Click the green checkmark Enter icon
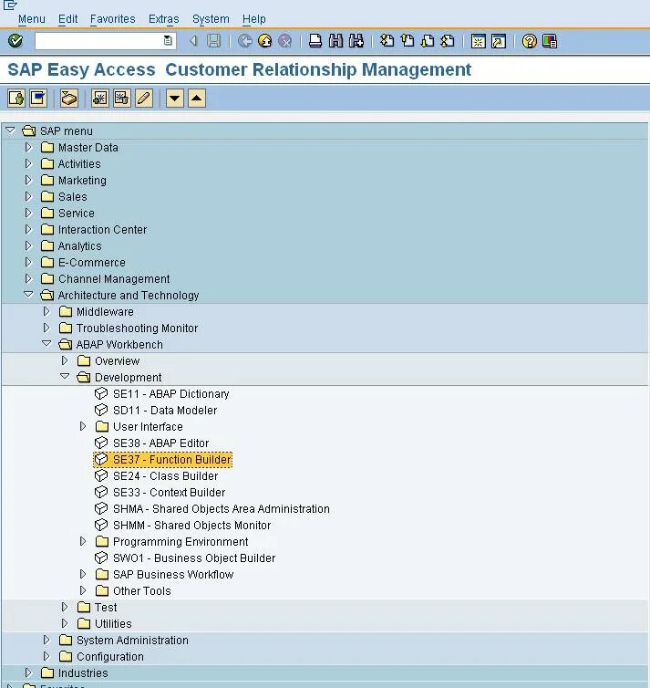650x688 pixels. 15,41
